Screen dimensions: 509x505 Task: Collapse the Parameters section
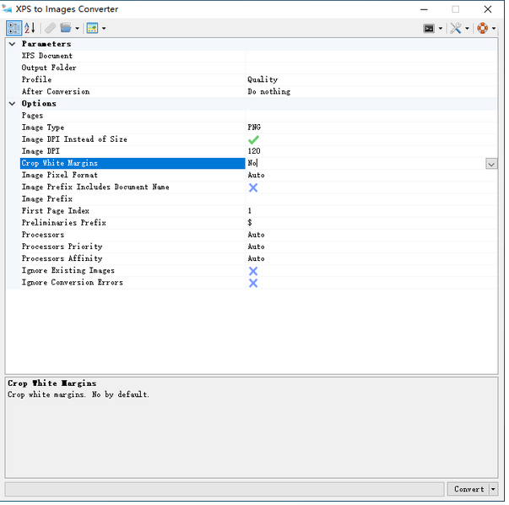tap(12, 44)
